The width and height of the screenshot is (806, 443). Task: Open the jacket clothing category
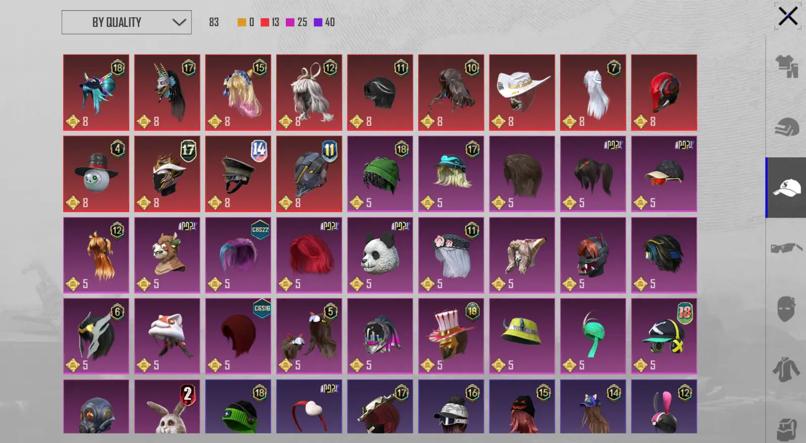786,369
